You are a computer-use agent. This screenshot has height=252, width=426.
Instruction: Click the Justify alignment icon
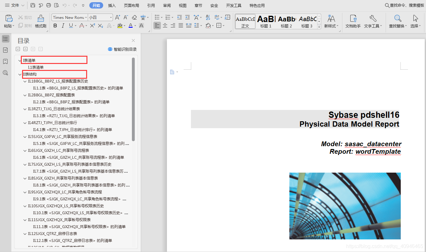181,26
